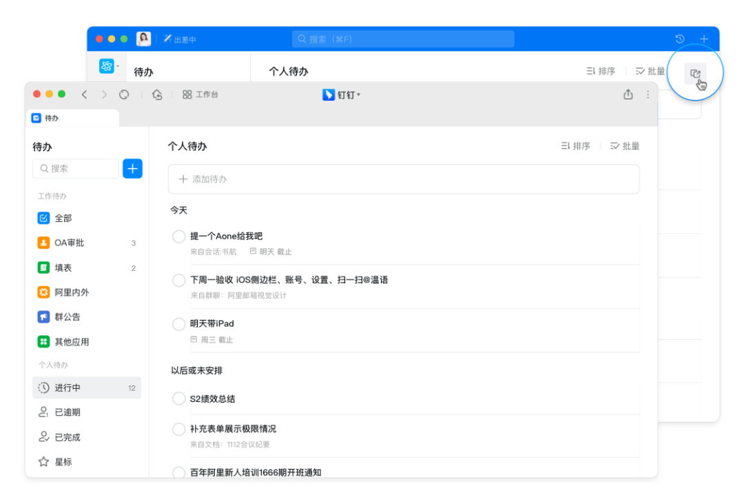The height and width of the screenshot is (504, 744).
Task: Mark '提一个Aone给我吧' as complete
Action: tap(178, 236)
